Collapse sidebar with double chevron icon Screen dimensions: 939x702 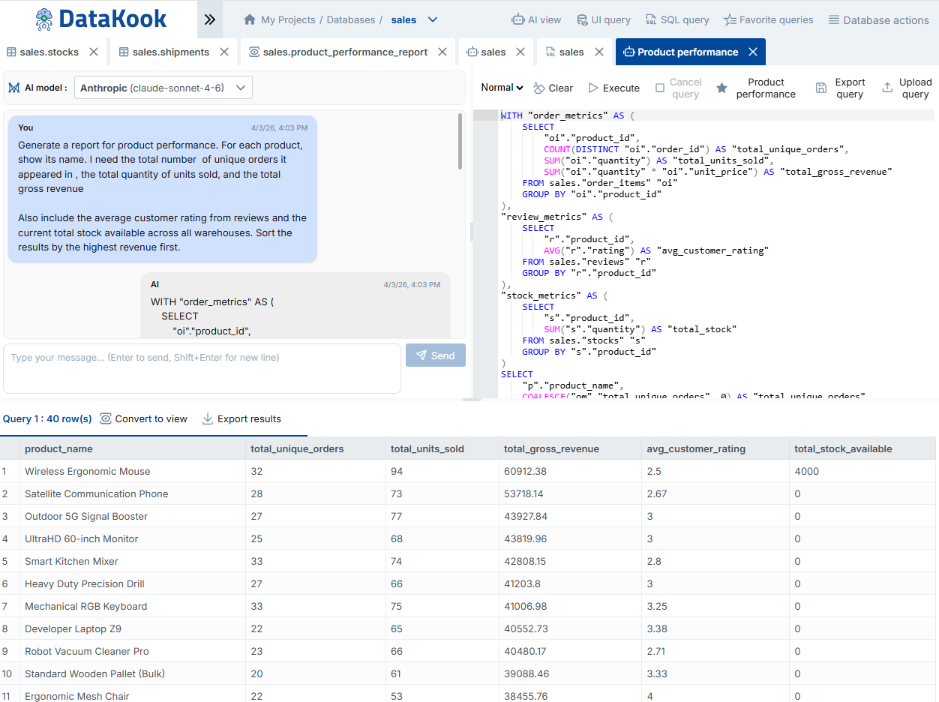(210, 19)
